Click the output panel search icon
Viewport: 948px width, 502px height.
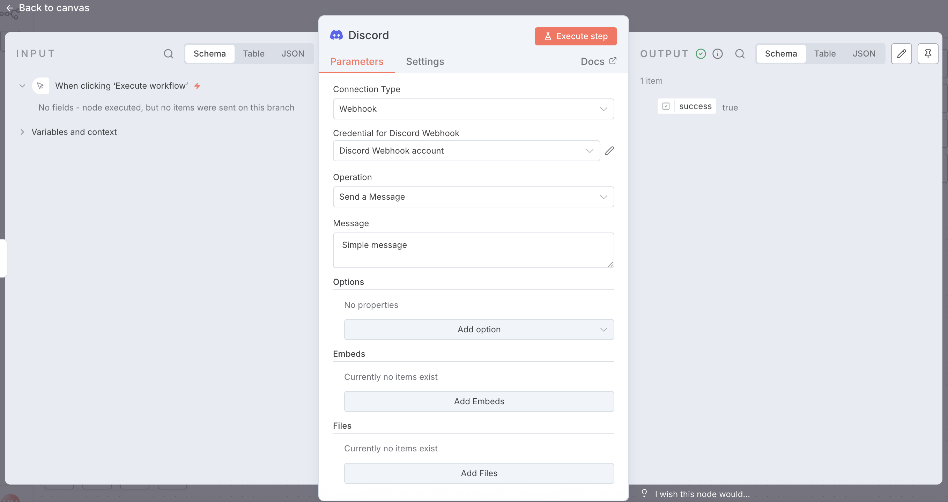740,54
